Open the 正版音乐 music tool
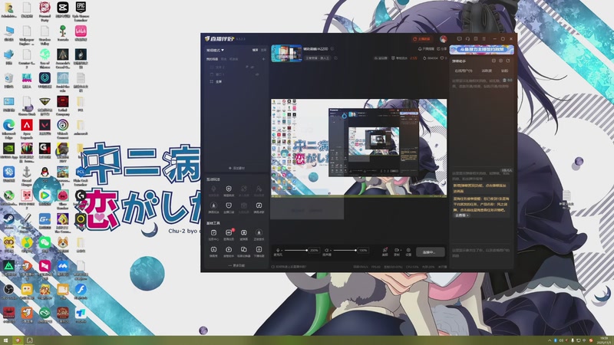Screen dimensions: 614x345 (x=259, y=235)
